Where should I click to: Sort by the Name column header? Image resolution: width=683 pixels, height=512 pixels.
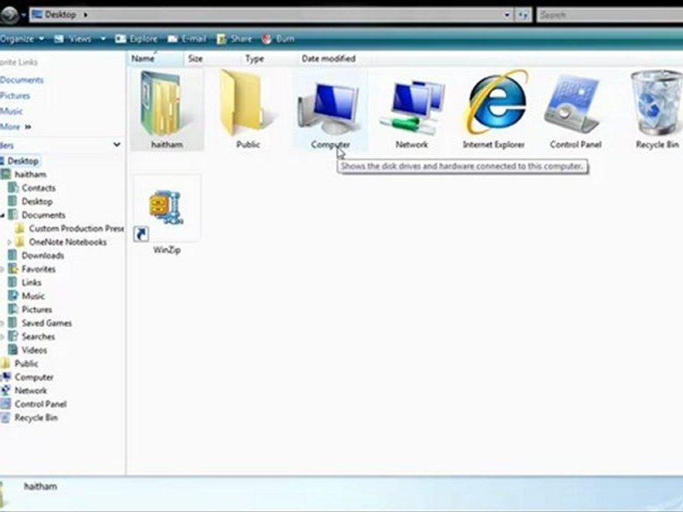click(155, 58)
